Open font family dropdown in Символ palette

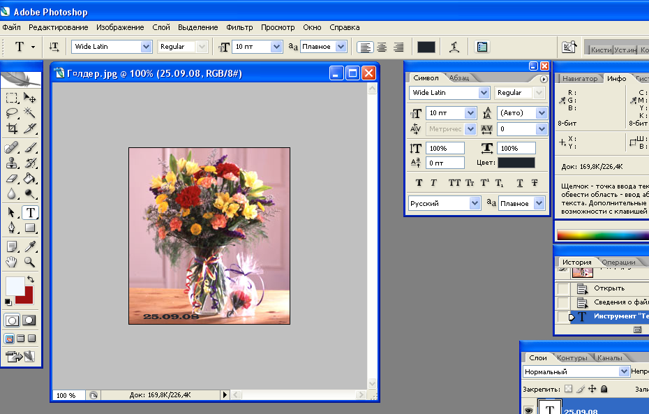pyautogui.click(x=484, y=92)
